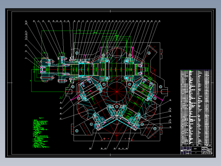221x166 pixels.
Task: Select the green technical notes text block
Action: pos(41,132)
